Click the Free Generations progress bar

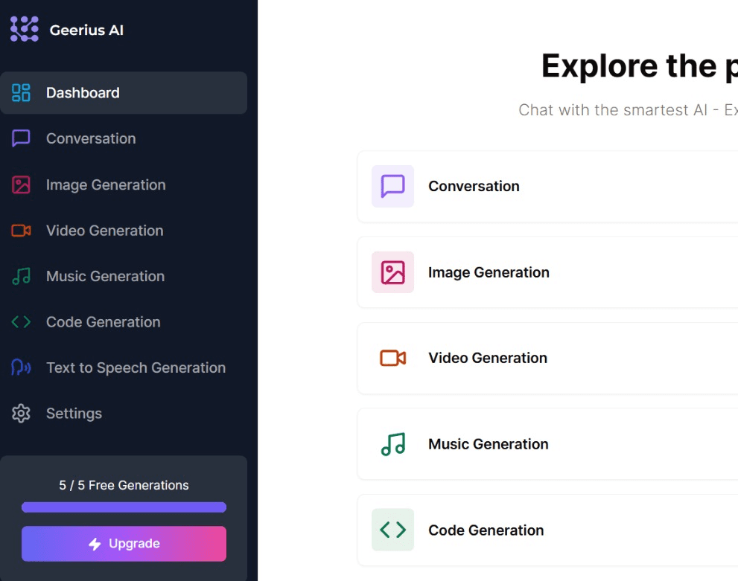[124, 507]
